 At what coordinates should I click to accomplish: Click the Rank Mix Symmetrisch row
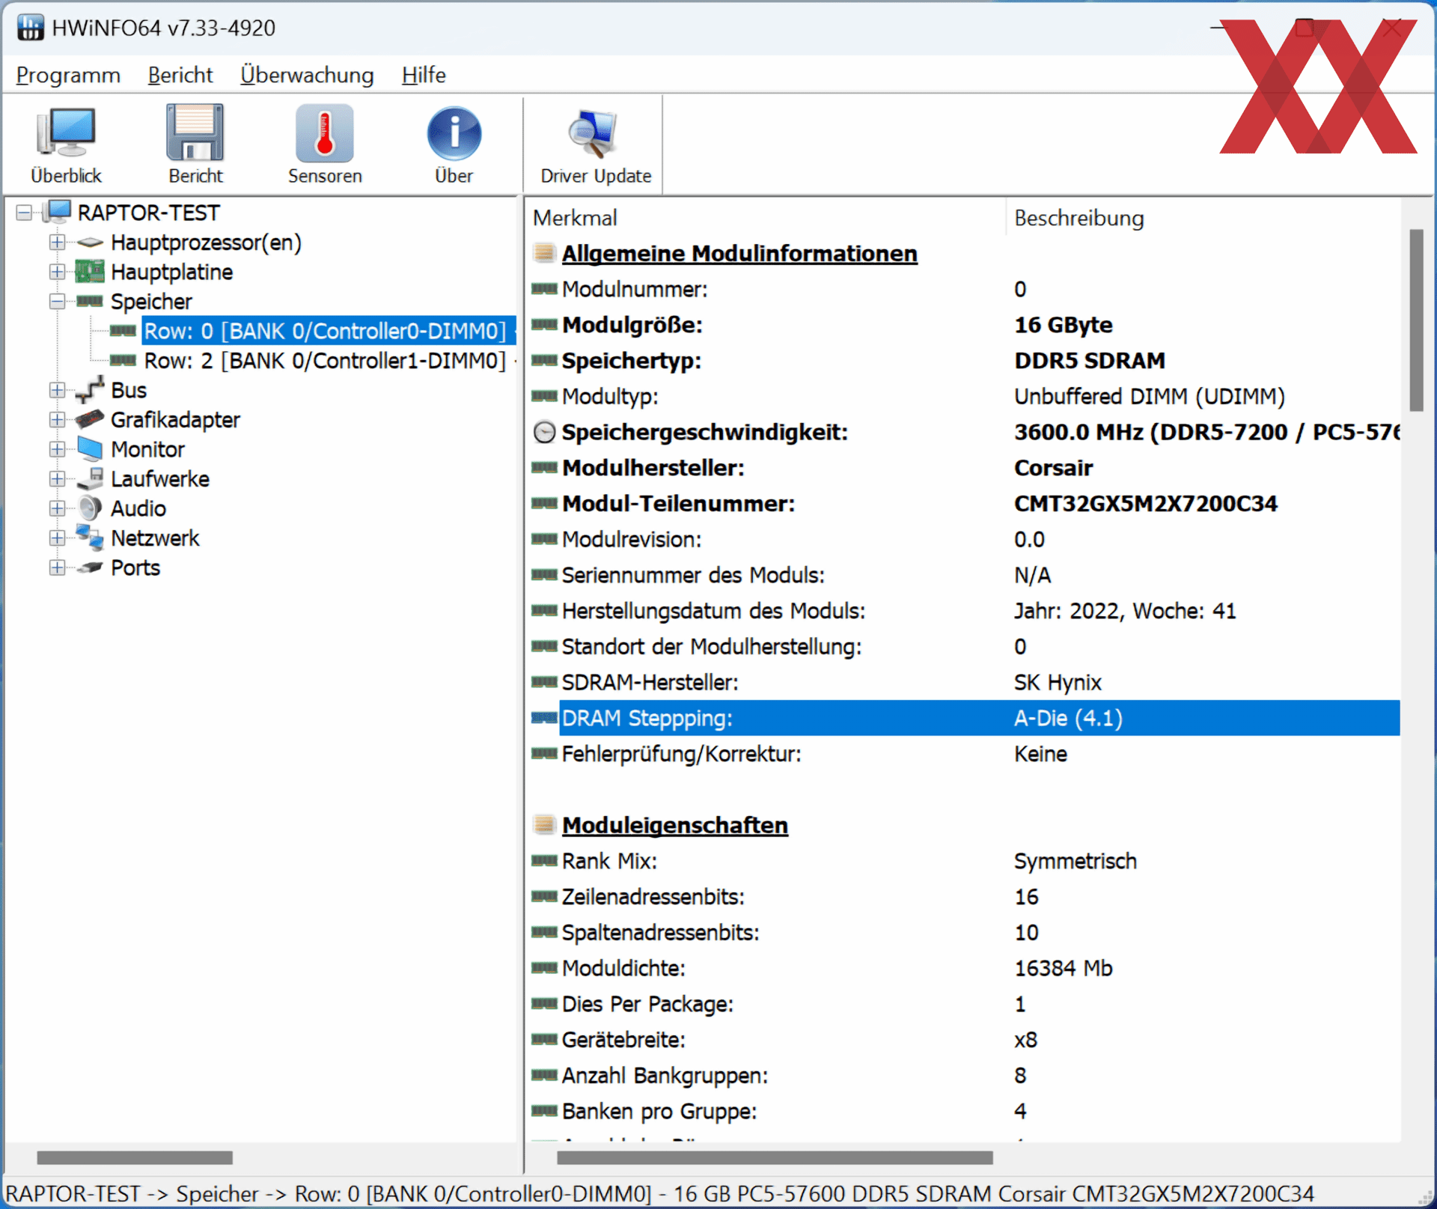tap(965, 861)
